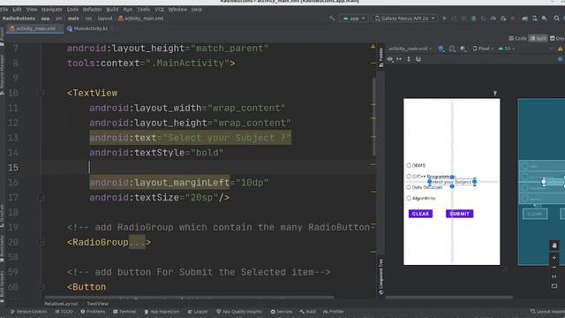The height and width of the screenshot is (318, 565).
Task: Click the editor horizontal scrollbar
Action: coord(189,298)
